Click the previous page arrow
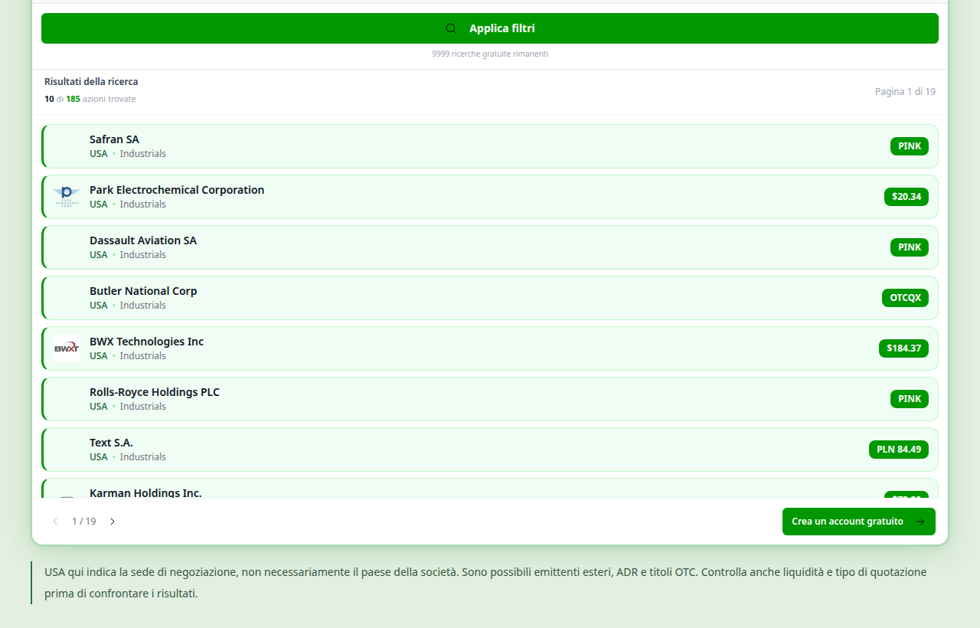The height and width of the screenshot is (628, 980). [55, 522]
